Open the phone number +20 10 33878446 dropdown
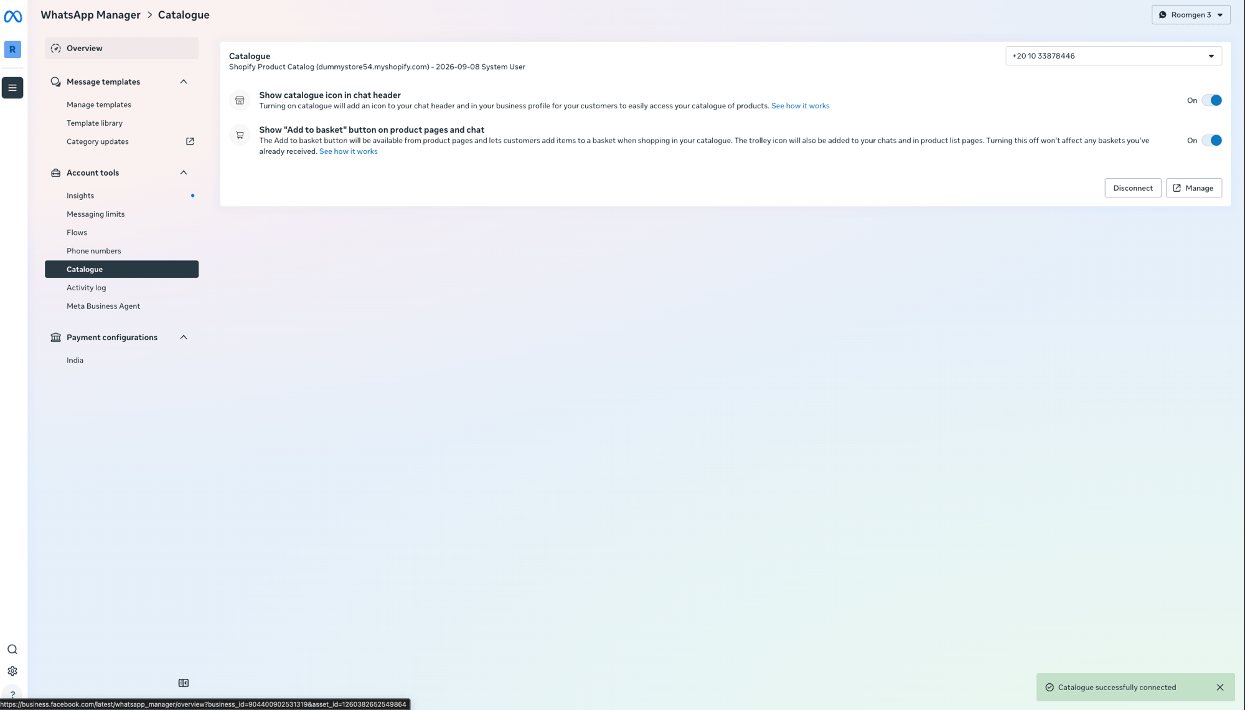 [1113, 56]
